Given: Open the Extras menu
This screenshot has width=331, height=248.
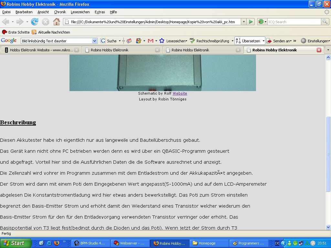Looking at the screenshot, I should click(x=100, y=12).
